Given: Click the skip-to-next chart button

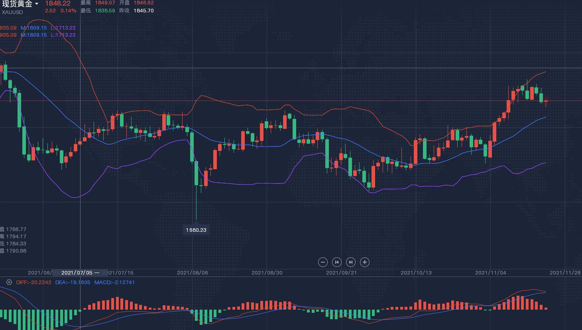Looking at the screenshot, I should (351, 262).
